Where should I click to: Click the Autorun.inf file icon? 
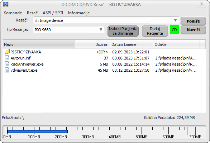click(7, 58)
